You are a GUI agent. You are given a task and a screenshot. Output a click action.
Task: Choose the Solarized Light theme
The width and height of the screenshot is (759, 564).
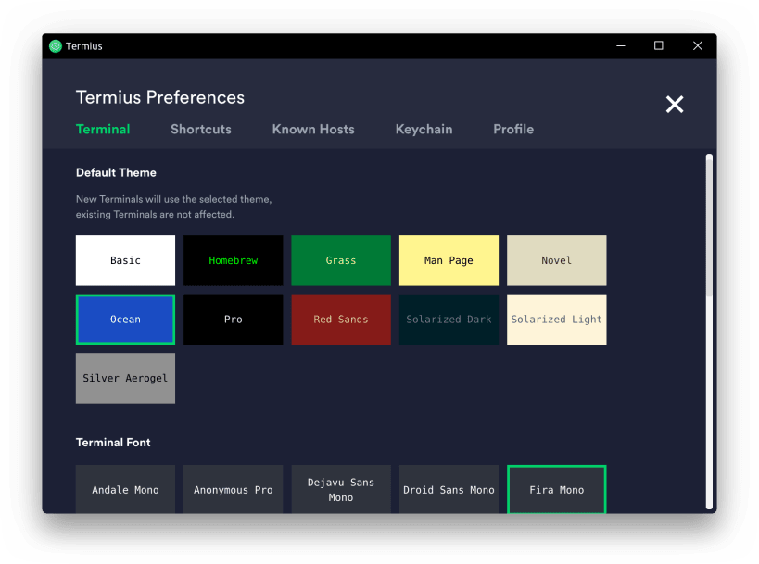click(556, 319)
